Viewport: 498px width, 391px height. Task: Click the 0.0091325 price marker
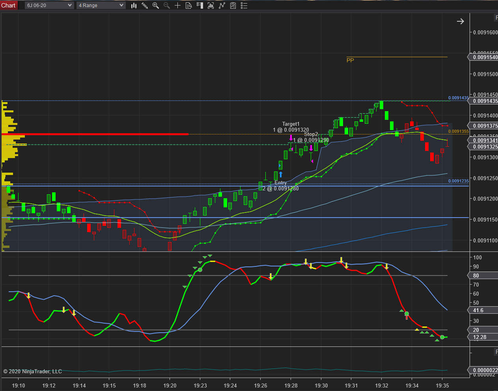coord(484,147)
